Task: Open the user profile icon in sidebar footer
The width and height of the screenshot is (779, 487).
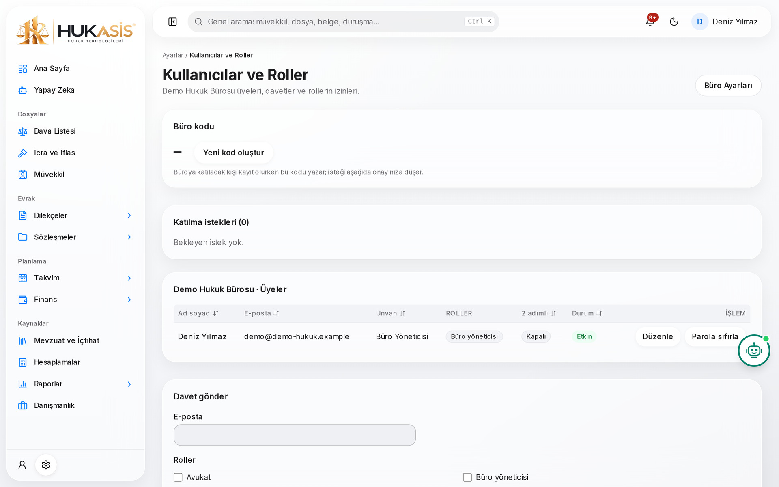Action: point(22,465)
